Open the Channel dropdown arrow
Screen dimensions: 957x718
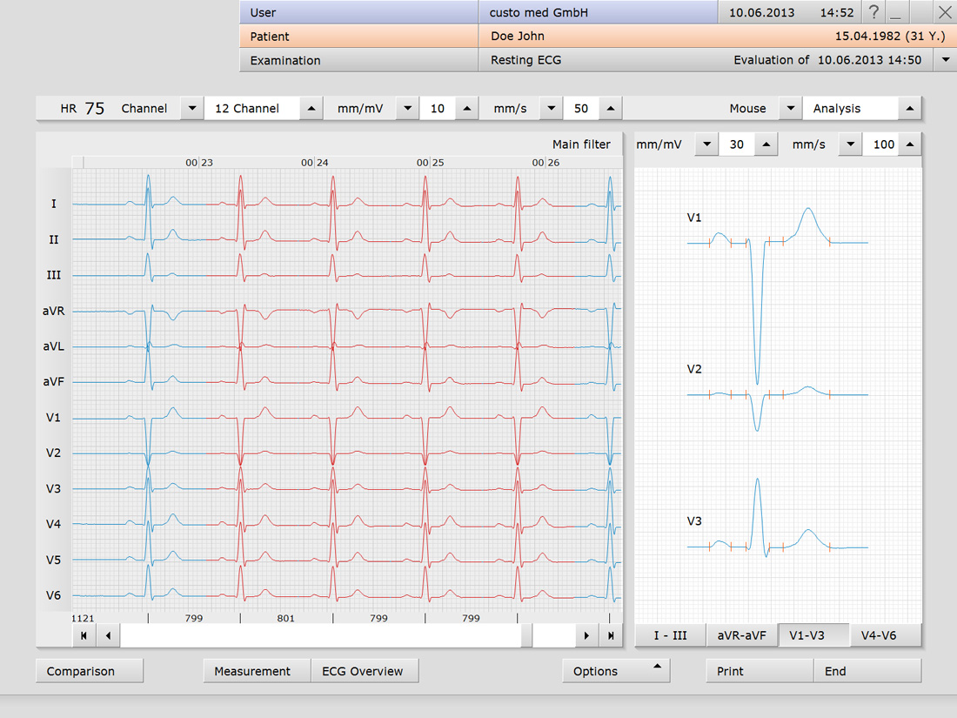[192, 109]
